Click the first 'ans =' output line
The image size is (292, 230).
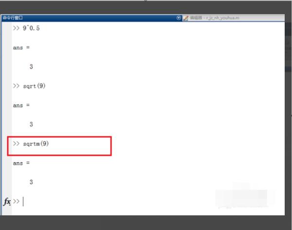click(21, 48)
